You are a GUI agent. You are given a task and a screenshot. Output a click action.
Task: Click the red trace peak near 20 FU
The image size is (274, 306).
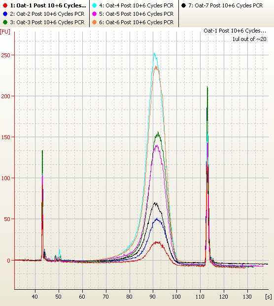(158, 242)
